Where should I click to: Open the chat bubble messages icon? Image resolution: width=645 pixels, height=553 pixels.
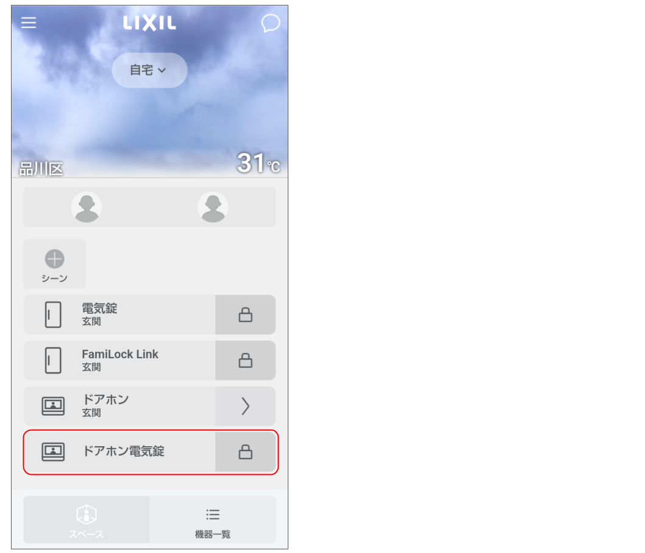point(270,23)
